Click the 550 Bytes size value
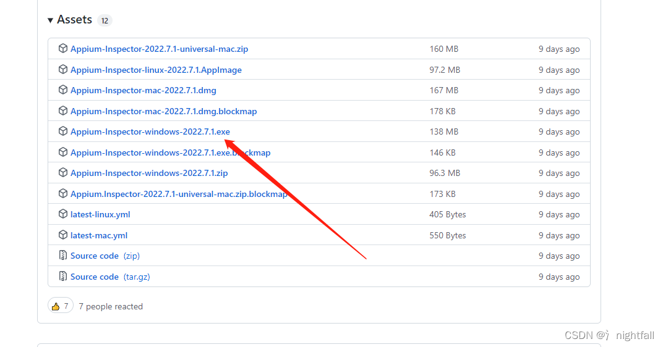 coord(448,236)
